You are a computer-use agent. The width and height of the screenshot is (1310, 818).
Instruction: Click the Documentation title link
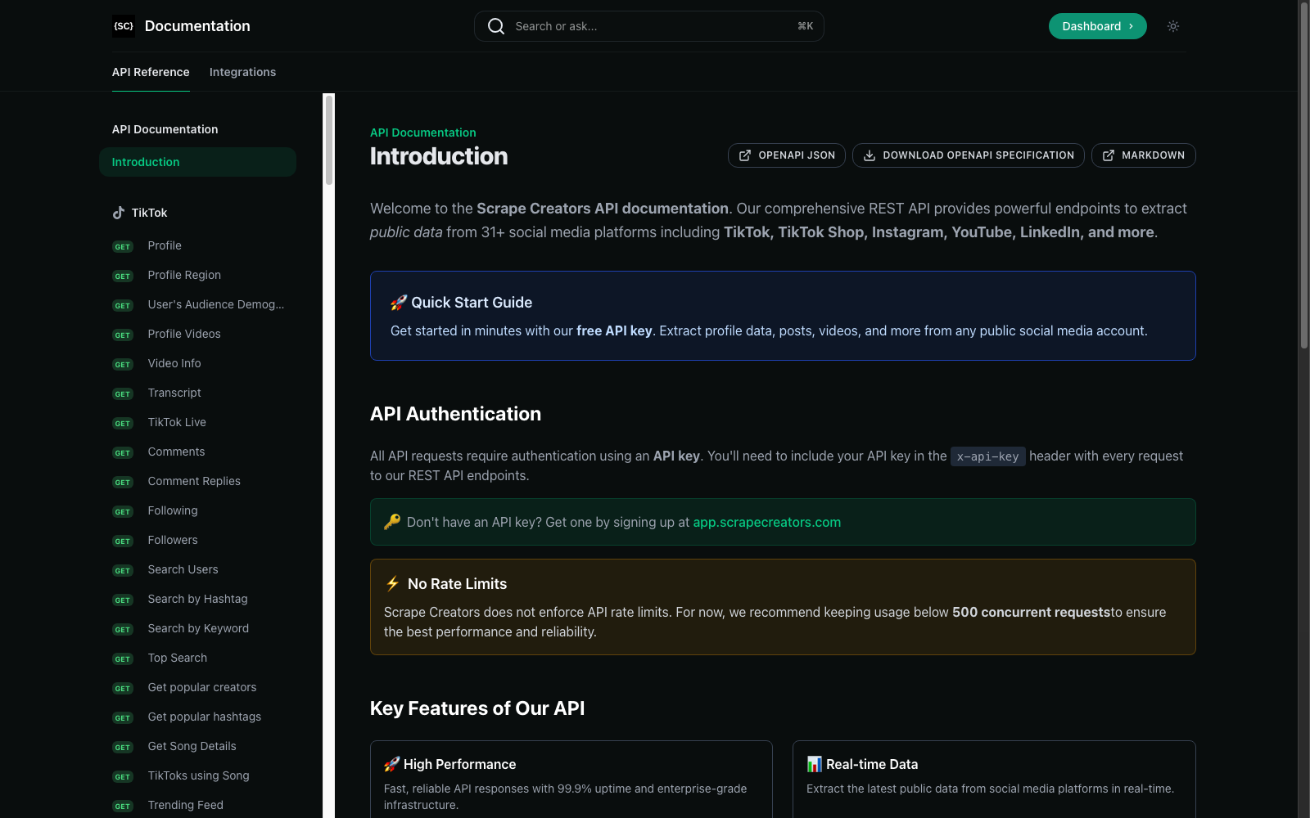coord(197,26)
